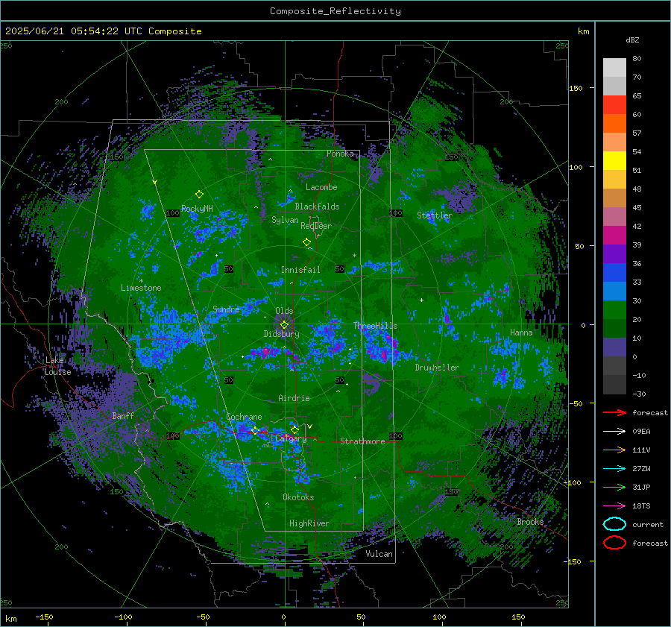Click the white plus marker west of Hanna
The image size is (671, 627).
click(421, 300)
